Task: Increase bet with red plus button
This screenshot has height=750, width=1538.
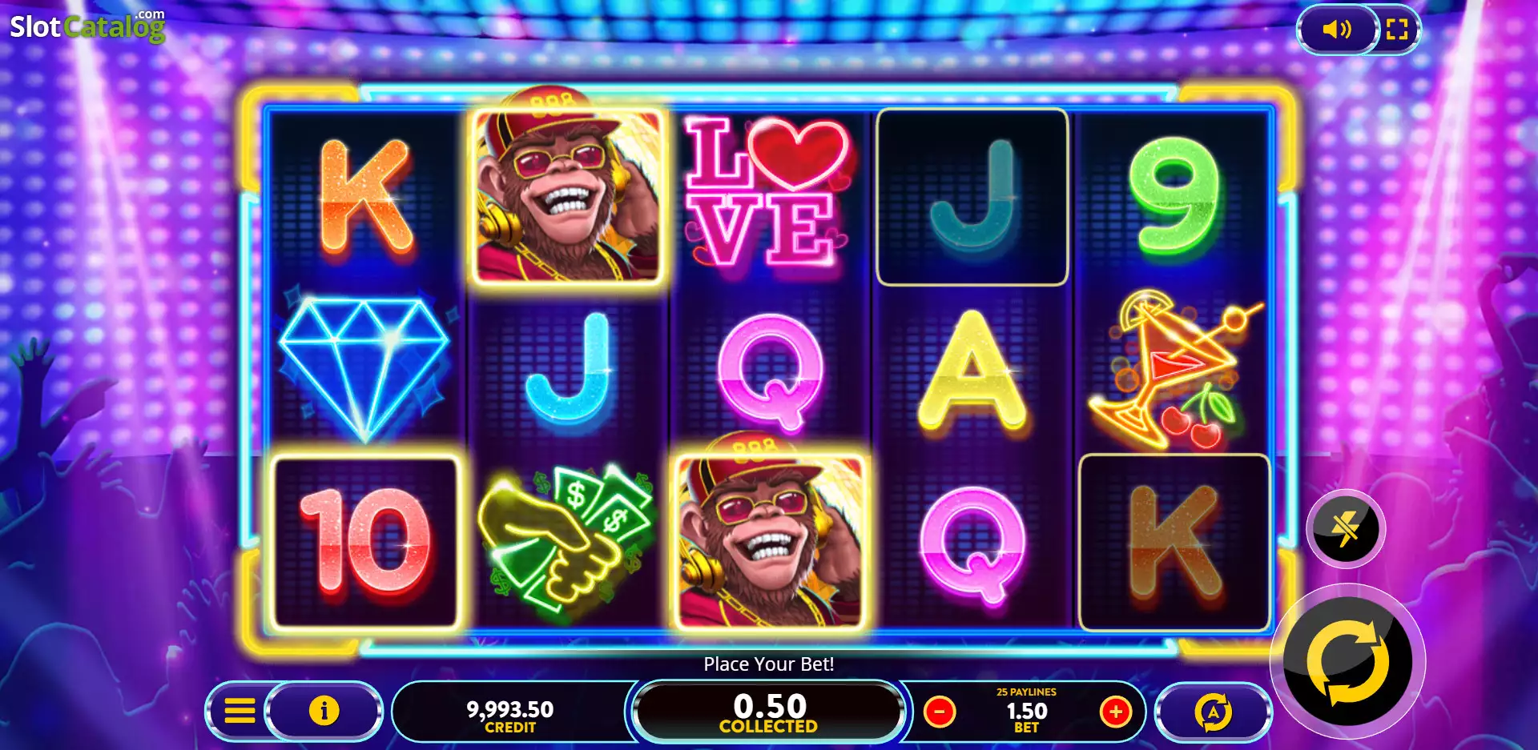Action: (1116, 711)
